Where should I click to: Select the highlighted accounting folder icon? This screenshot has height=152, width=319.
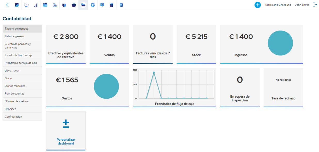(x=83, y=5)
